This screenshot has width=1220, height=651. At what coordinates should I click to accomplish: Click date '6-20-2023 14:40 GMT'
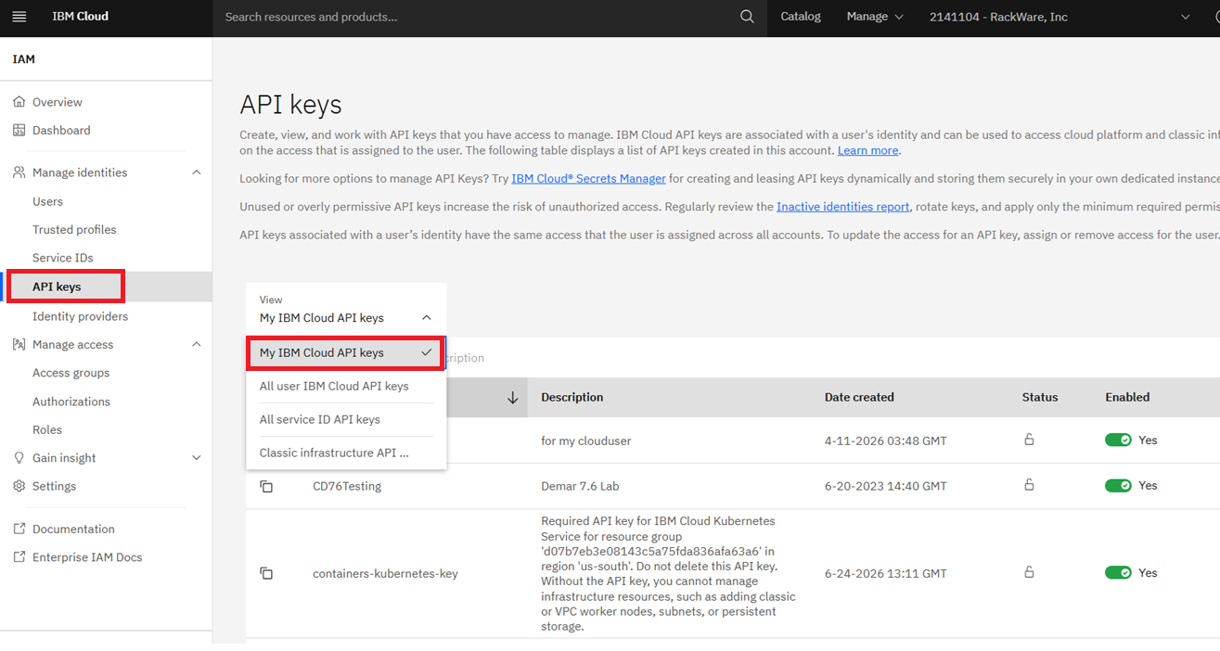pyautogui.click(x=886, y=486)
